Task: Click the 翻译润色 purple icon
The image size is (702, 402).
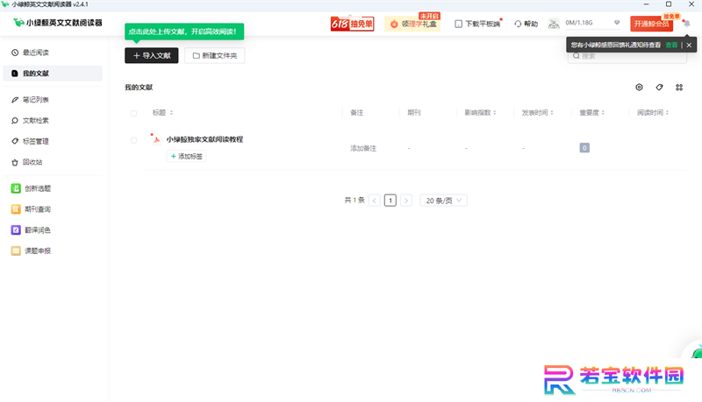Action: click(16, 230)
